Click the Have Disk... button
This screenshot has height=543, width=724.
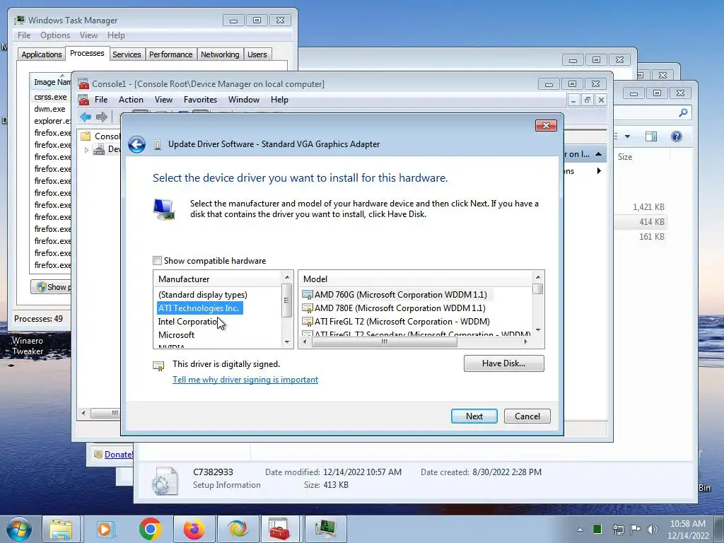point(503,363)
